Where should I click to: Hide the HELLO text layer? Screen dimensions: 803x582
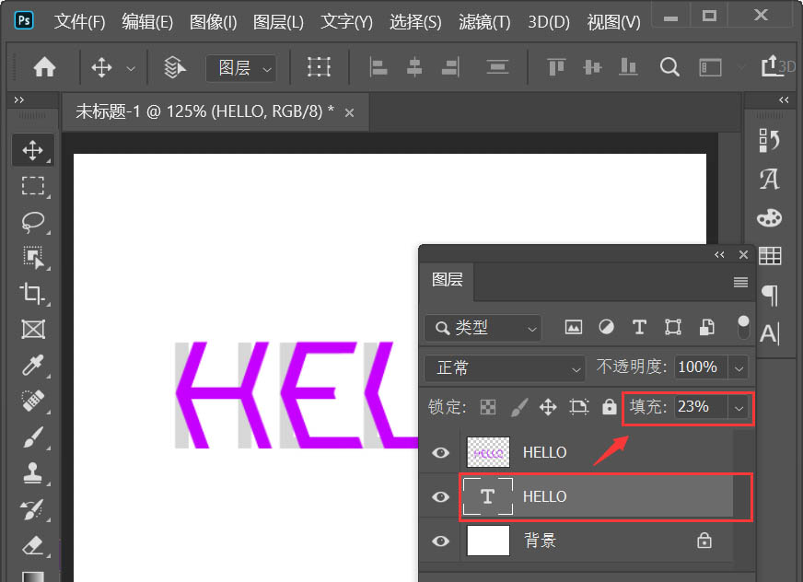[x=440, y=496]
